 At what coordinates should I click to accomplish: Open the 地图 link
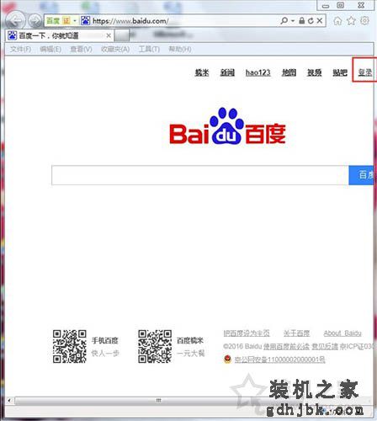289,72
